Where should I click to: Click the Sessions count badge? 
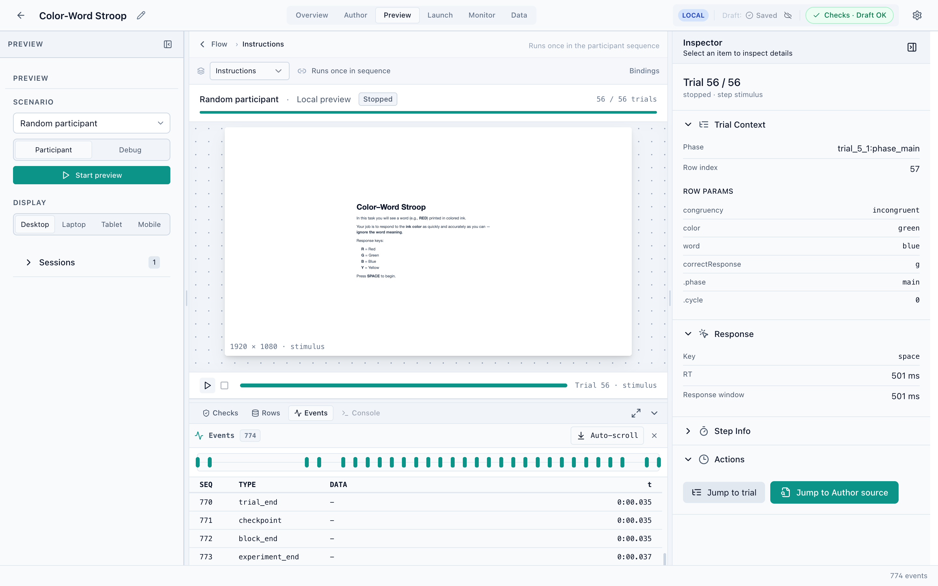(154, 262)
